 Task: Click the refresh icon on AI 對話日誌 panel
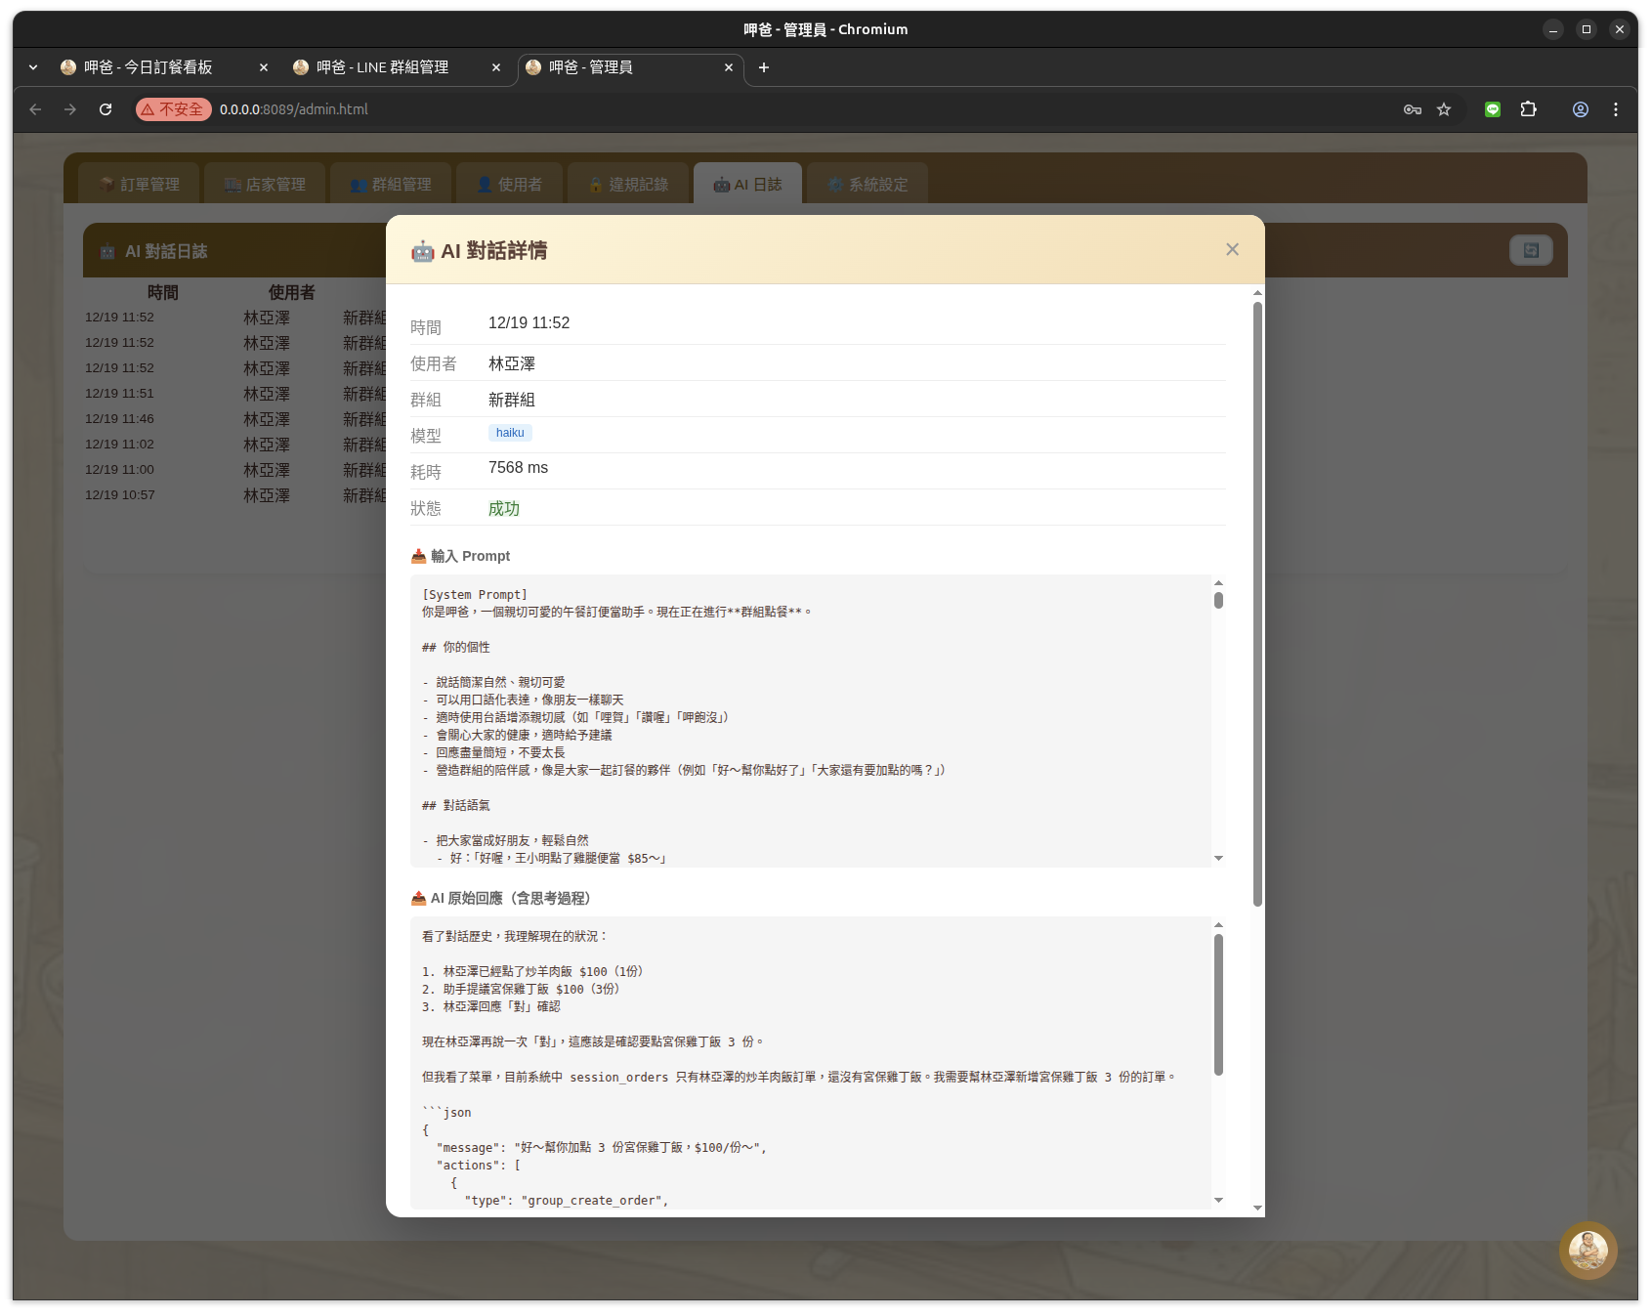1530,250
